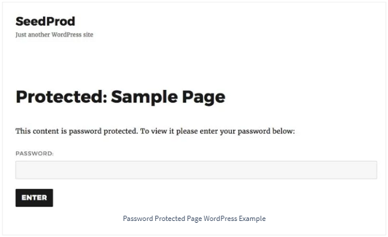388x237 pixels.
Task: Click 'enter your password' phrase in the paragraph
Action: coord(235,132)
